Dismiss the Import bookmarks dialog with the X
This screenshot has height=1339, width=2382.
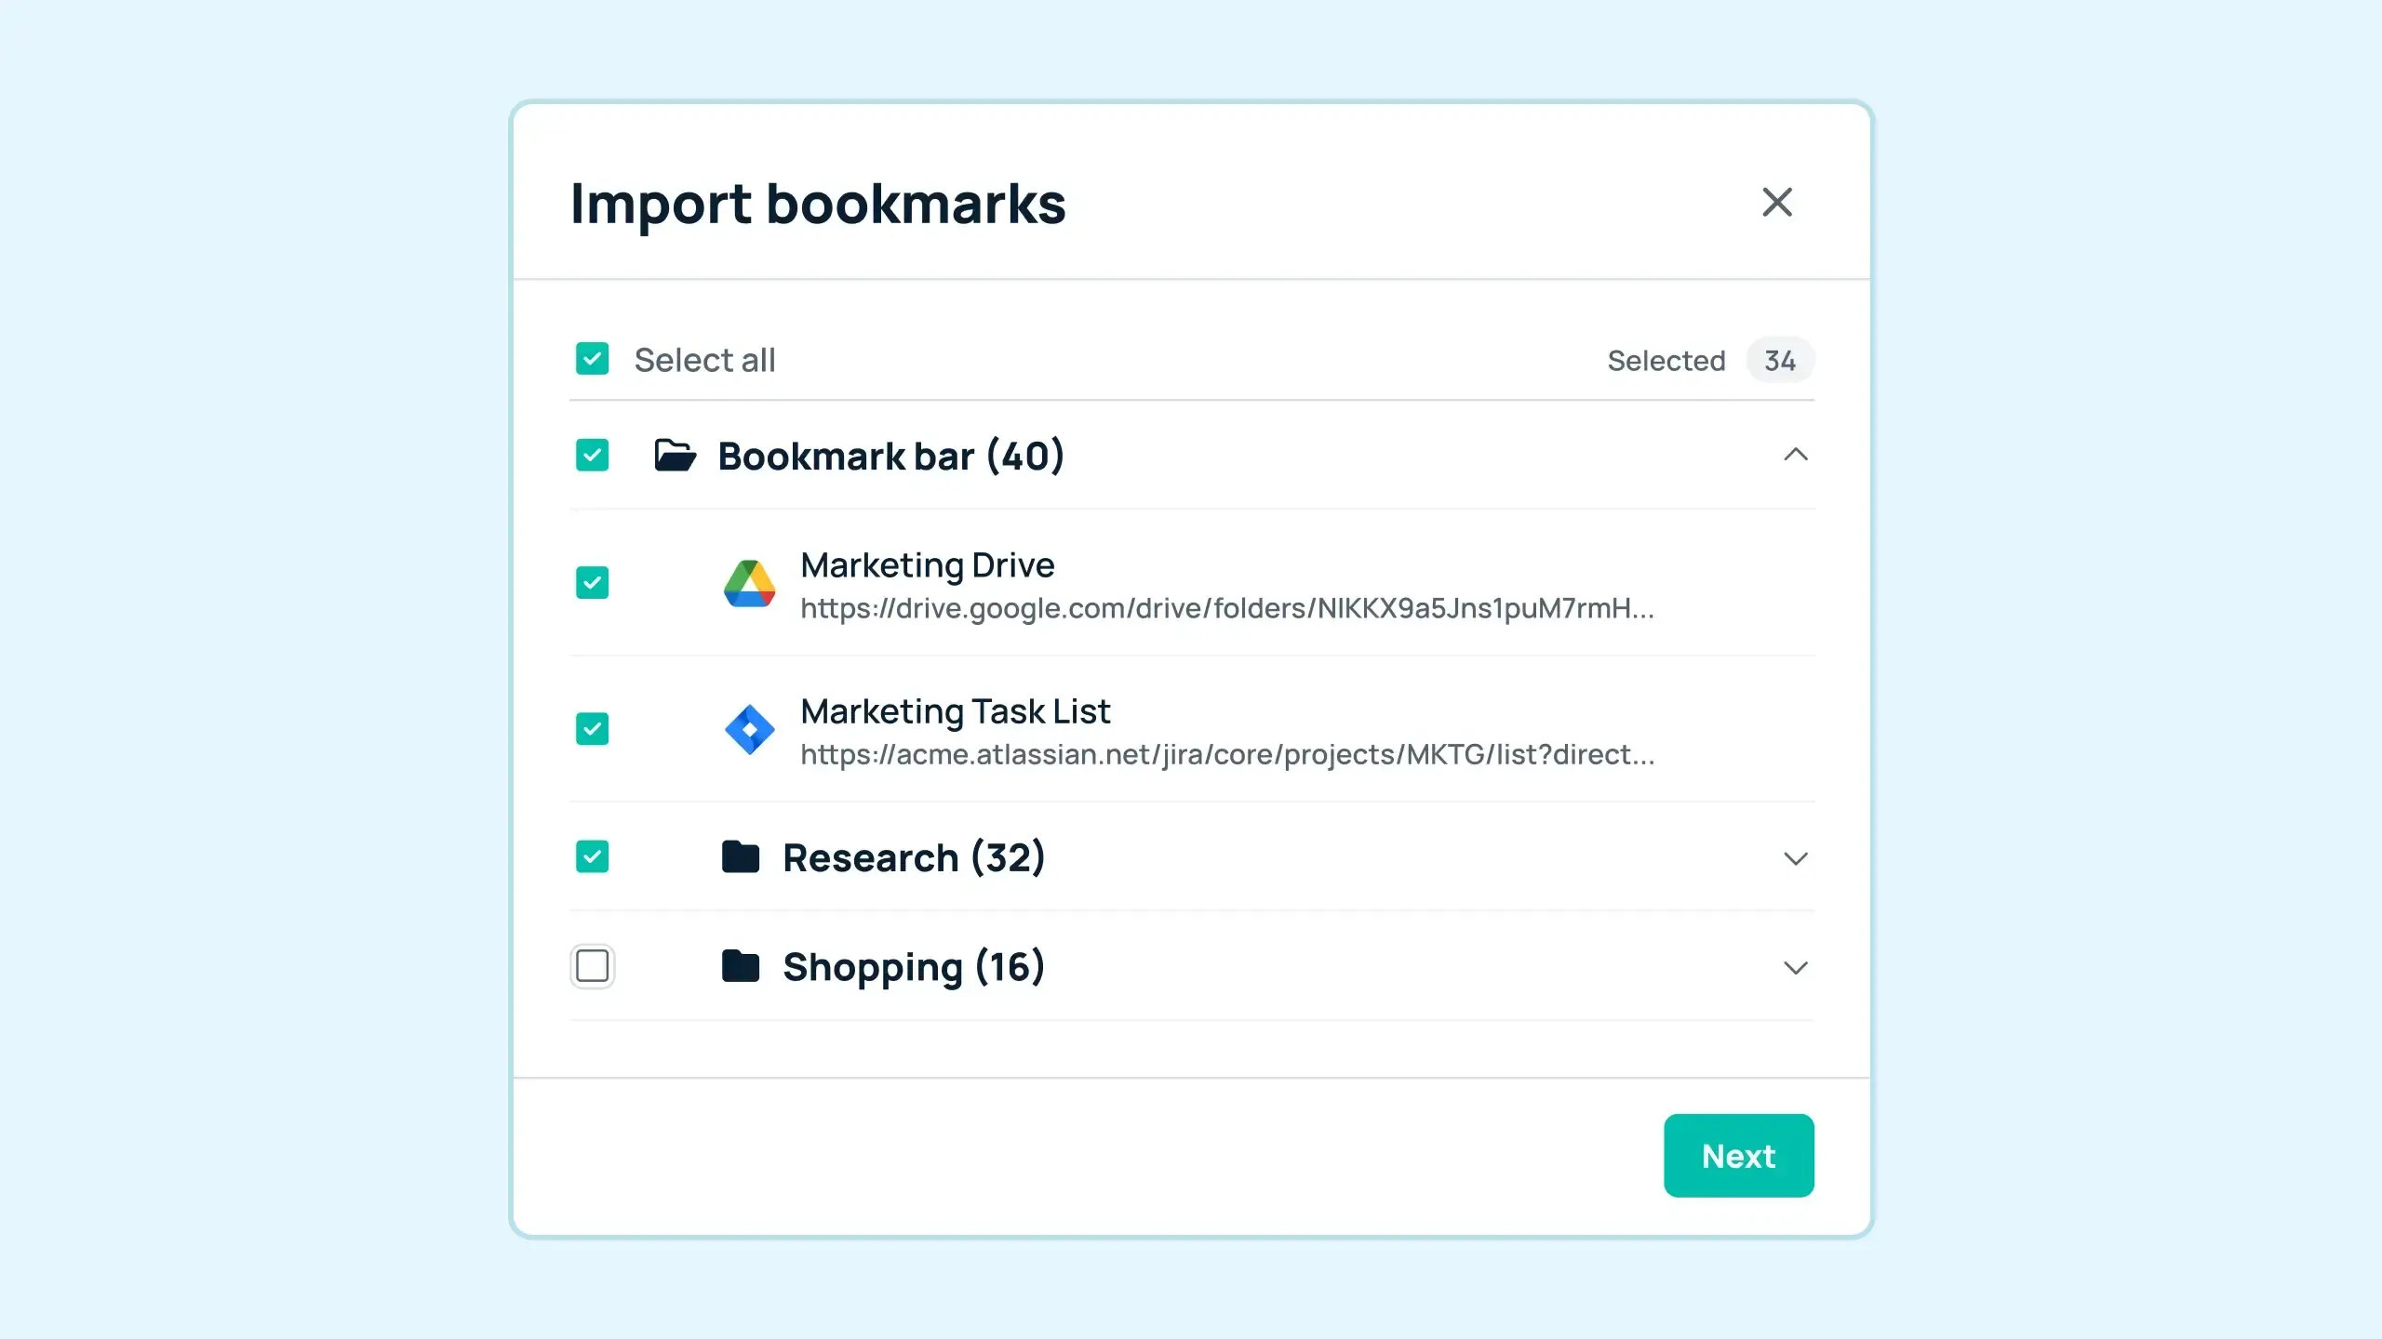[x=1777, y=202]
